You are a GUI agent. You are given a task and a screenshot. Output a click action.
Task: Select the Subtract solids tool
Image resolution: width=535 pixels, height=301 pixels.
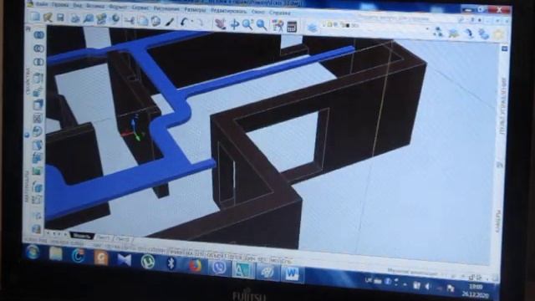click(x=38, y=48)
